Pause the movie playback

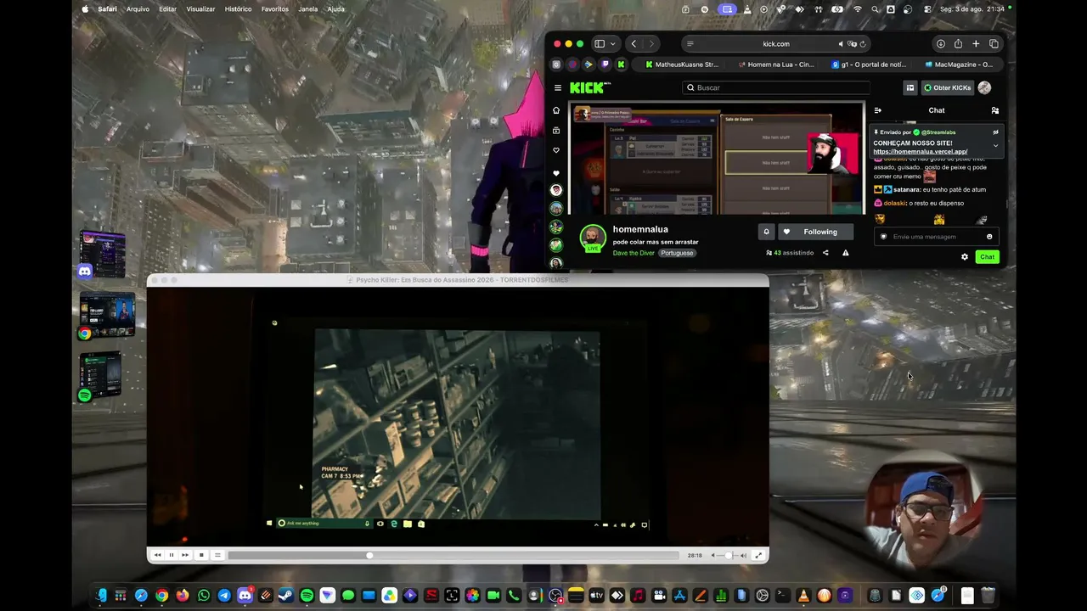tap(171, 555)
